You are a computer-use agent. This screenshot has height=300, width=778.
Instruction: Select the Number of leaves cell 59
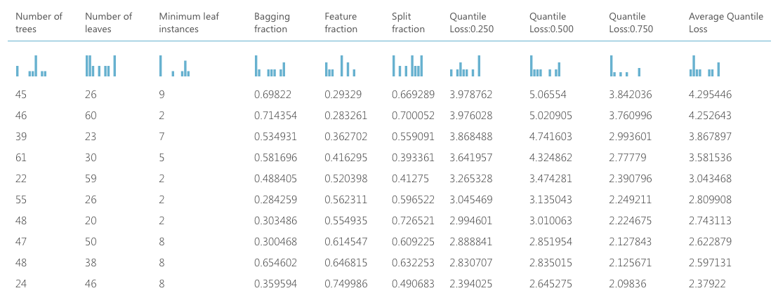click(91, 179)
